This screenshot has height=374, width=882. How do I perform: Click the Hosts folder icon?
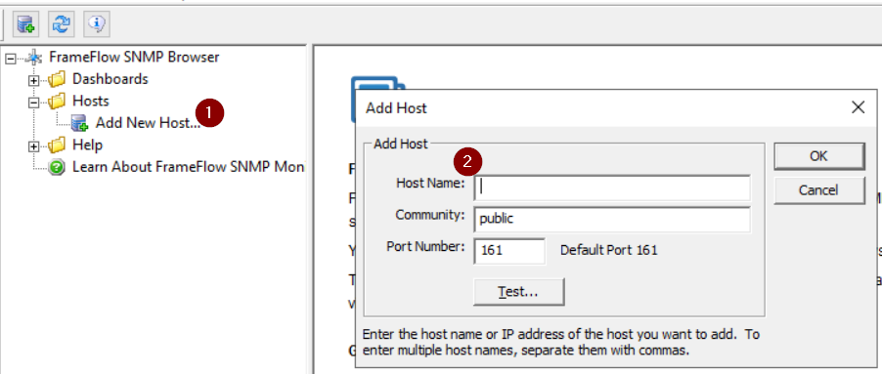pos(57,102)
